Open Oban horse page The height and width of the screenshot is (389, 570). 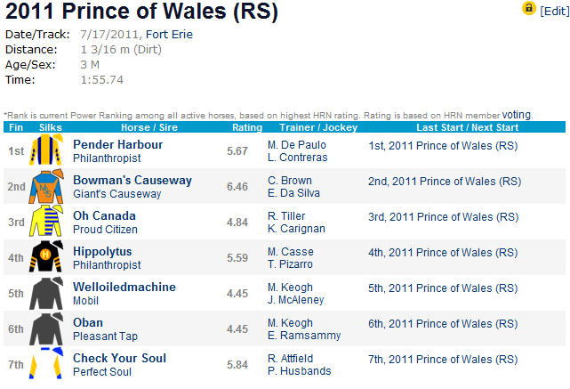(x=88, y=323)
